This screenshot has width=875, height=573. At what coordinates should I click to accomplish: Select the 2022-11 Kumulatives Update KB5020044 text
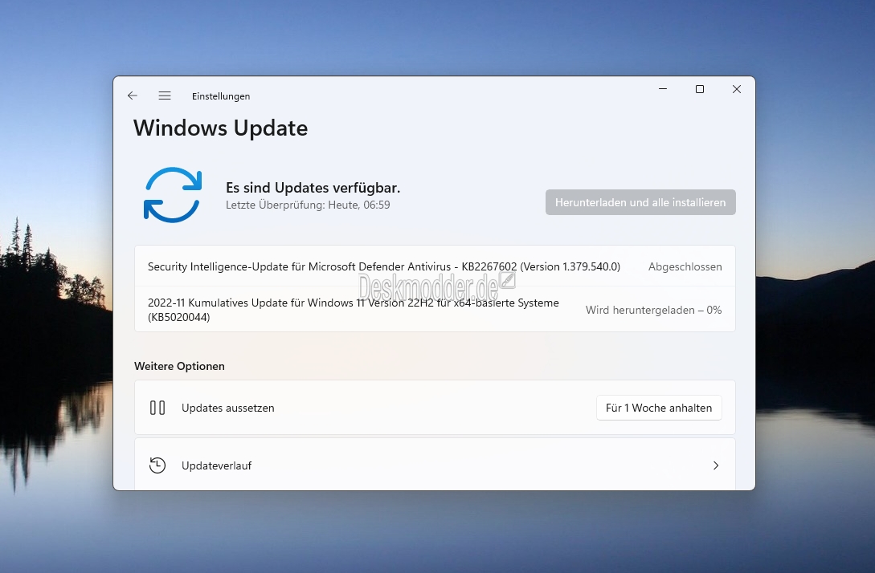(x=354, y=310)
